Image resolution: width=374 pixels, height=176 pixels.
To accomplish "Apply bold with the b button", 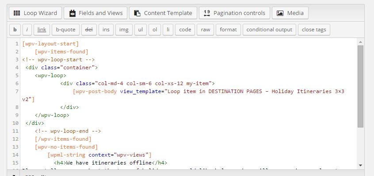I will (x=15, y=30).
